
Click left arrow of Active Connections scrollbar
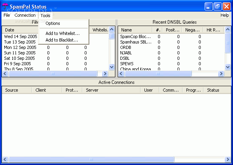coord(5,159)
